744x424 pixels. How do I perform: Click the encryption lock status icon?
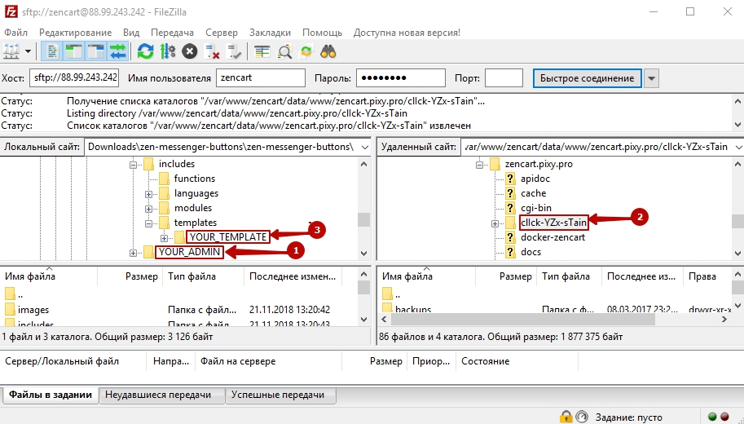point(566,417)
